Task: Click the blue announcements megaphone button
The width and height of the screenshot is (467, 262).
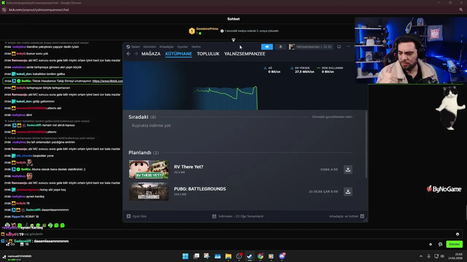Action: pyautogui.click(x=267, y=47)
